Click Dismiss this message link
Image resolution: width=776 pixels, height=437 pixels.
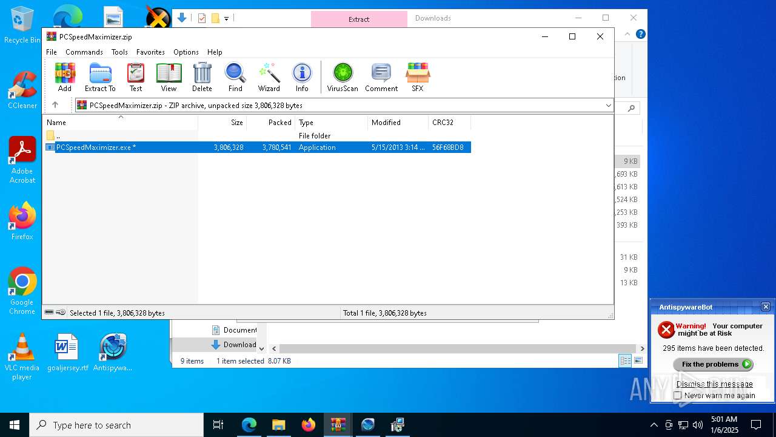click(714, 384)
